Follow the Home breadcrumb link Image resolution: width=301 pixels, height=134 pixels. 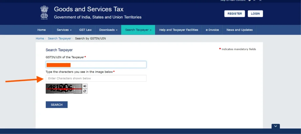click(40, 38)
